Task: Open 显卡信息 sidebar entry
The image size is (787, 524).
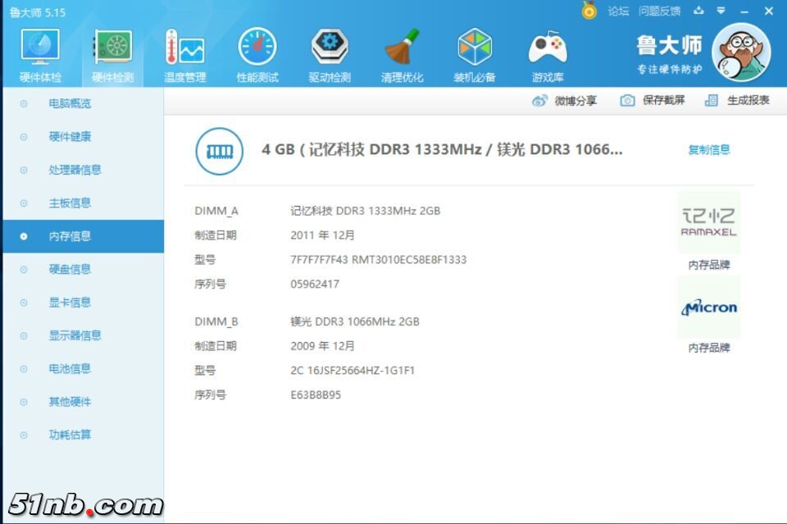Action: coord(70,302)
